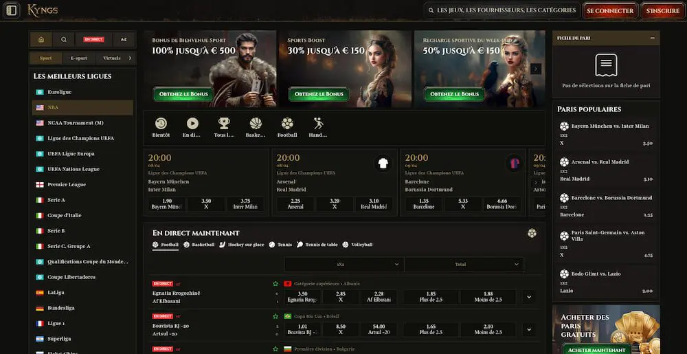The image size is (687, 354).
Task: Open Bundesliga in sidebar
Action: pyautogui.click(x=82, y=308)
